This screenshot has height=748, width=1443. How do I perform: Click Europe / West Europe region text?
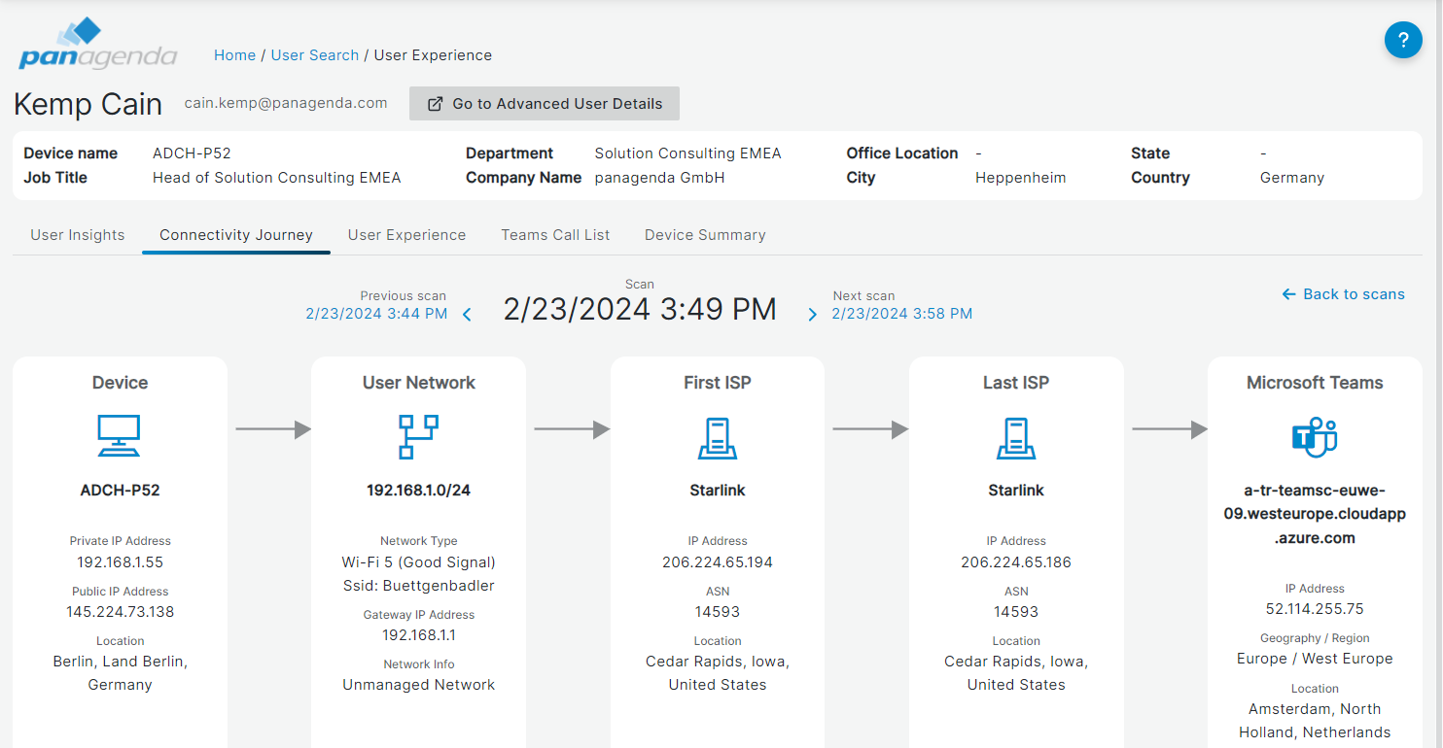(1315, 659)
